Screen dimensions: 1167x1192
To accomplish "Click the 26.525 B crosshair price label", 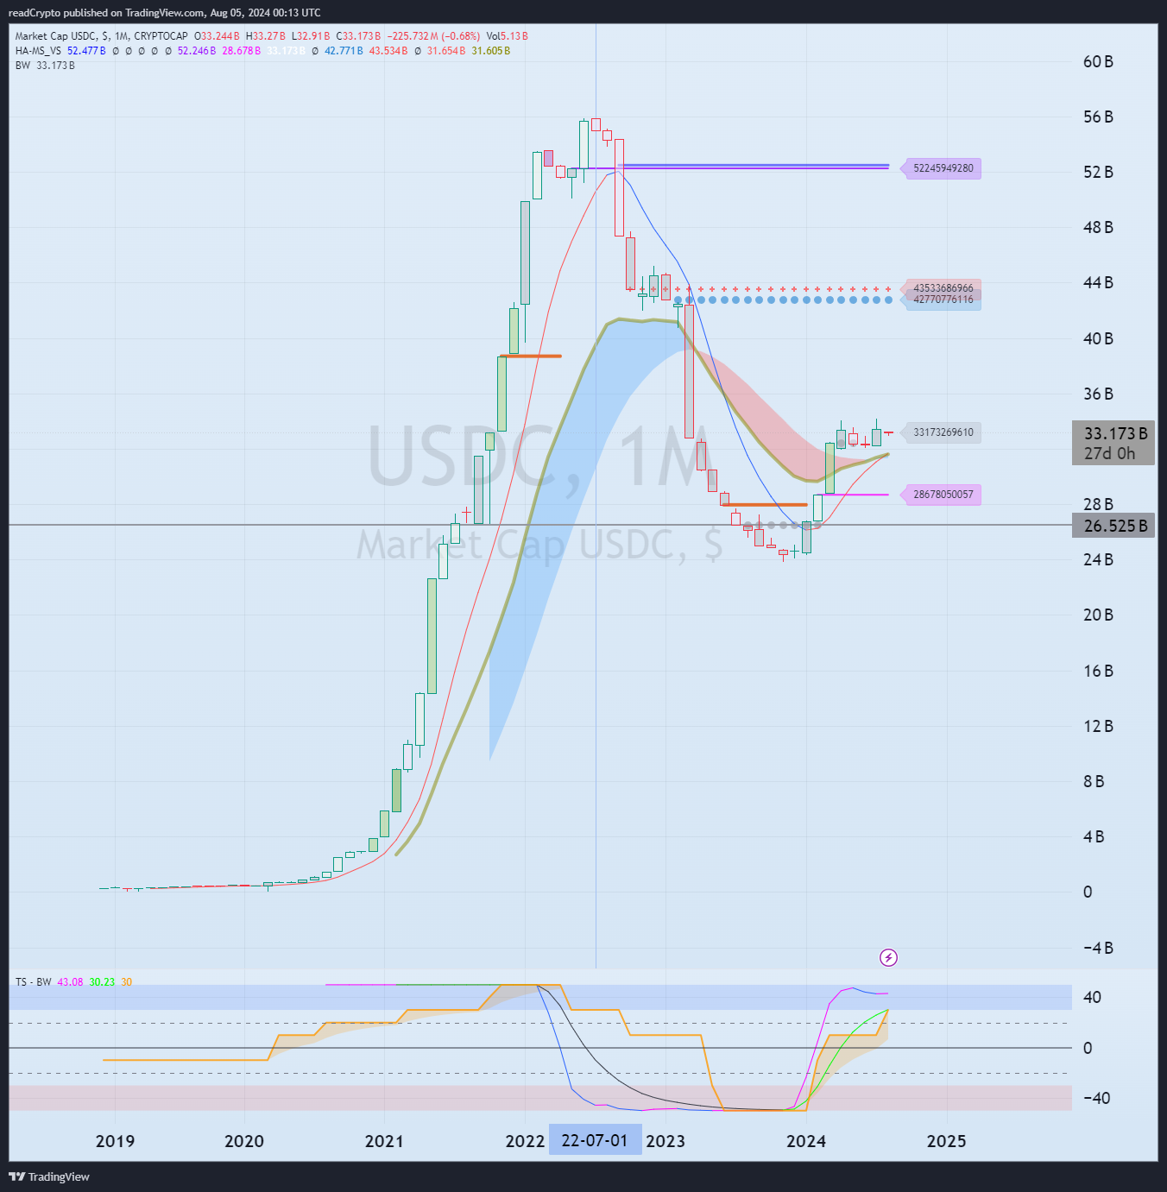I will pyautogui.click(x=1113, y=526).
